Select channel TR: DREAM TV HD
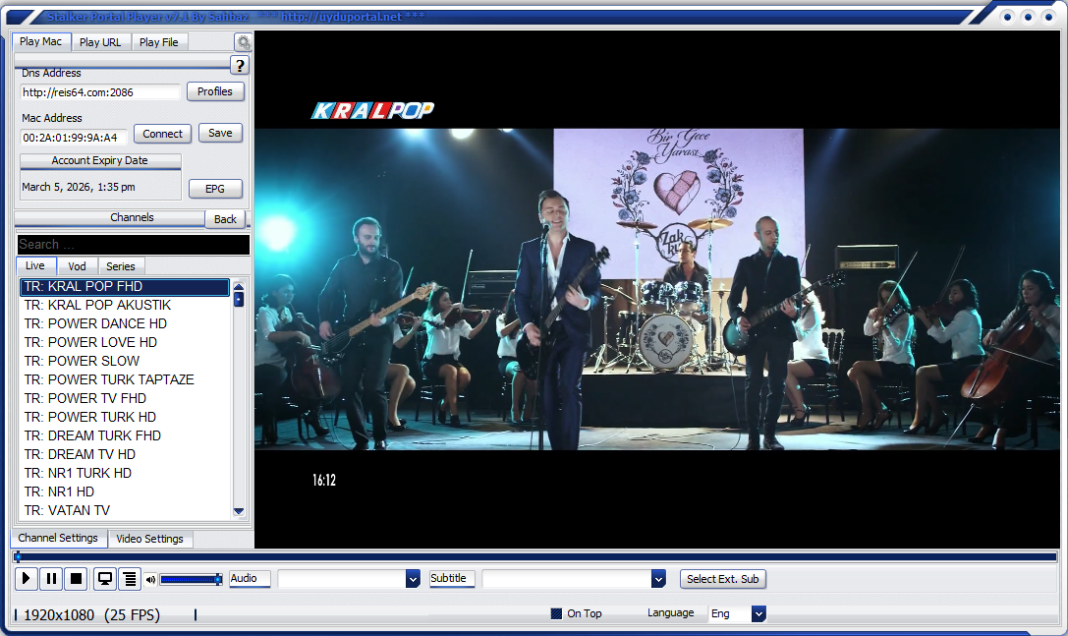This screenshot has height=636, width=1068. coord(125,455)
